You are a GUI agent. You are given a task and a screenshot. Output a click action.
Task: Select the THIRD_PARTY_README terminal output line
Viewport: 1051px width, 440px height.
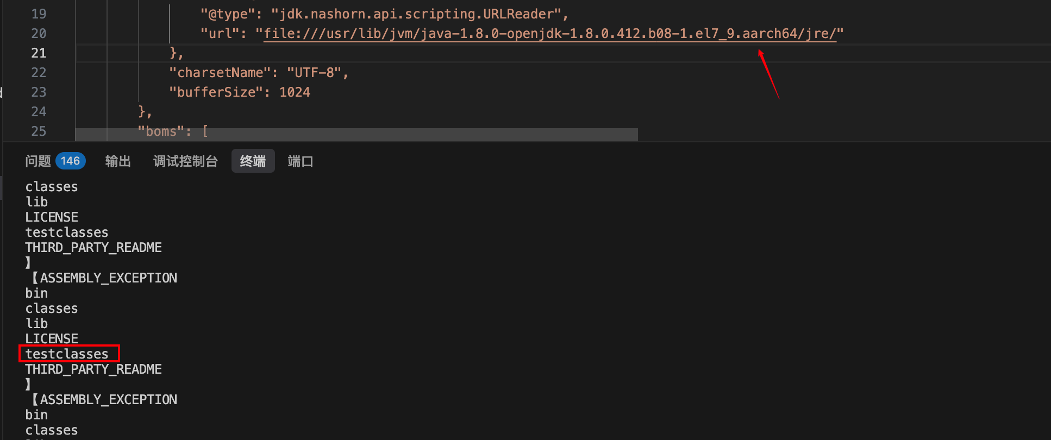(93, 247)
